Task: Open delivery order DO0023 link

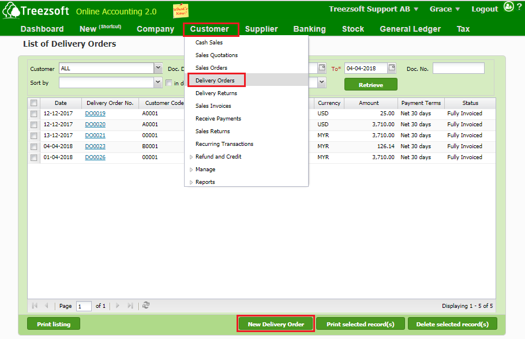Action: tap(95, 146)
